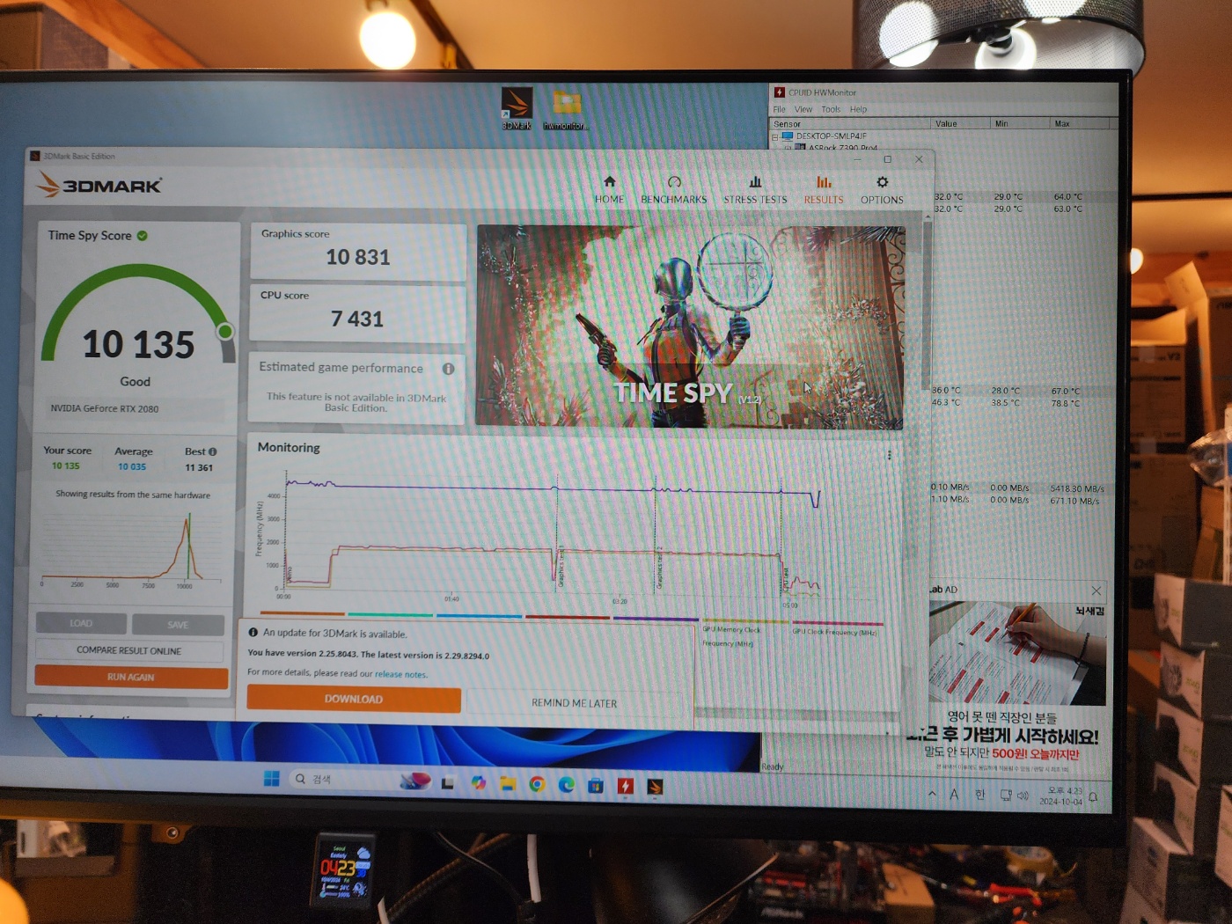Click the Estimated game performance info icon
Image resolution: width=1232 pixels, height=924 pixels.
click(448, 369)
